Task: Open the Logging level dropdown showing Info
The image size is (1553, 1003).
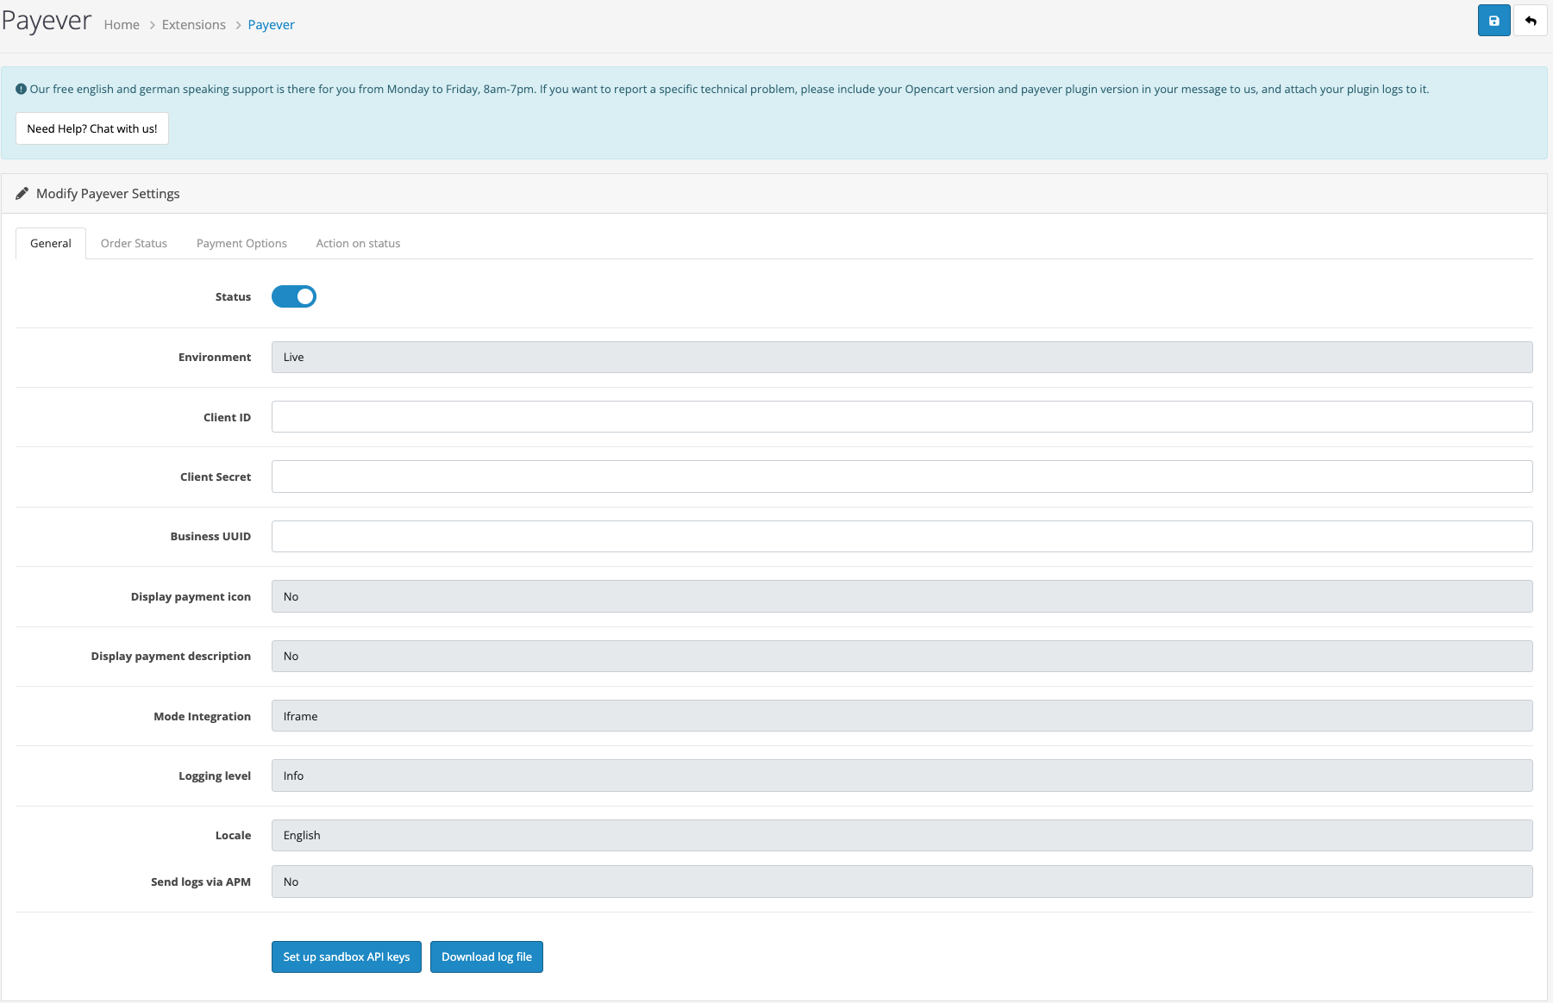Action: 902,776
